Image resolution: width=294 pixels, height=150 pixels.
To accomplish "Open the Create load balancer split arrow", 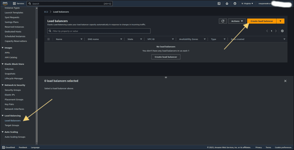I will click(x=280, y=21).
